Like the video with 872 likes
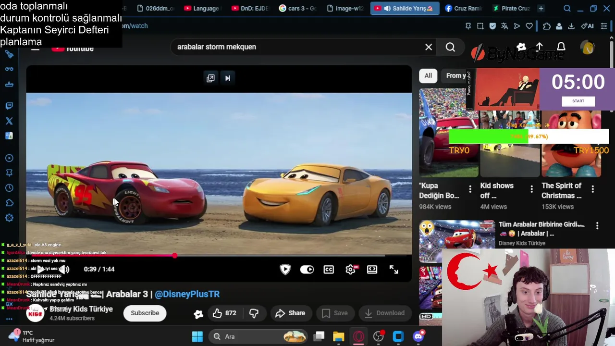Screen dimensions: 615x346 [224, 313]
